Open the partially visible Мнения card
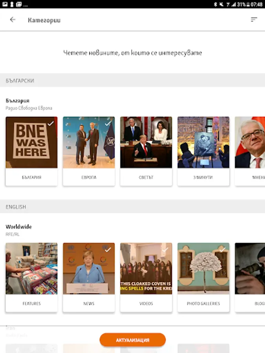265x353 pixels. [250, 151]
